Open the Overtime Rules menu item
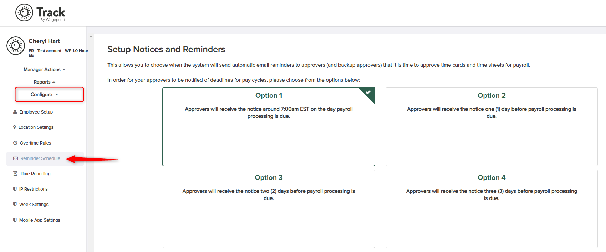 coord(35,143)
